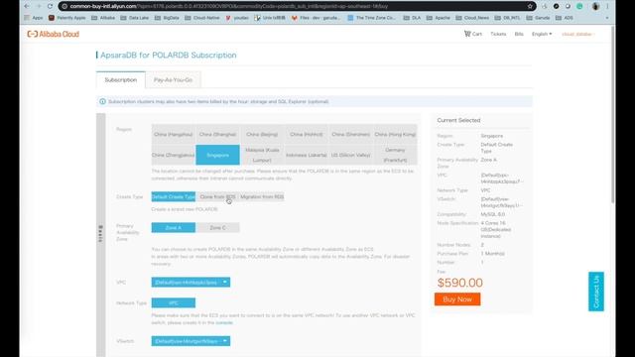Viewport: 635px width, 357px height.
Task: Open the account name menu
Action: [577, 34]
